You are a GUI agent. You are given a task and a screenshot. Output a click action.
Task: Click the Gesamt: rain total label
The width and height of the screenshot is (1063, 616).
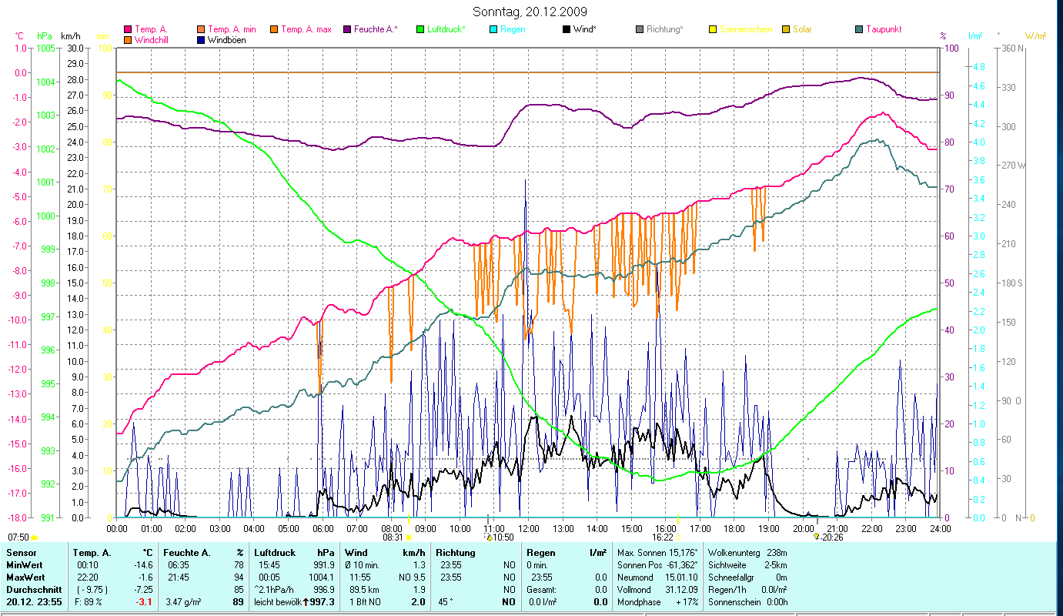[541, 589]
